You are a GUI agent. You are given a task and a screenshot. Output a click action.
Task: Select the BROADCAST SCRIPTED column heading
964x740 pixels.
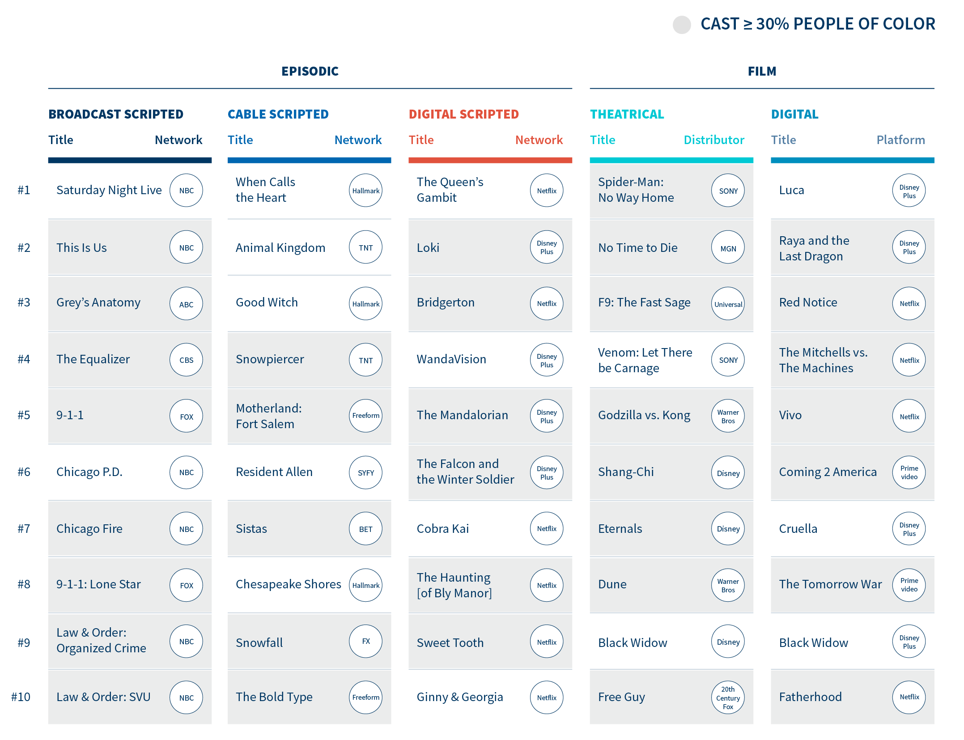116,114
